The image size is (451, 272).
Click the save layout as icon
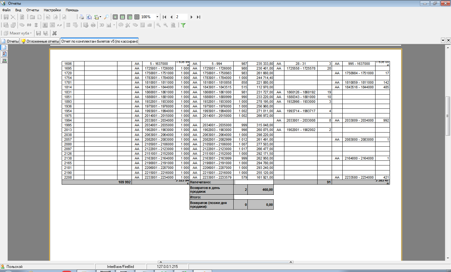click(46, 33)
